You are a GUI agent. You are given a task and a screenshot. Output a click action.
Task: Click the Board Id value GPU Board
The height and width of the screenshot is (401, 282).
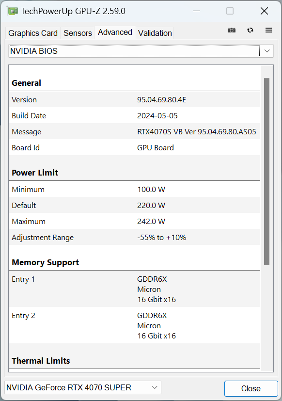point(156,148)
